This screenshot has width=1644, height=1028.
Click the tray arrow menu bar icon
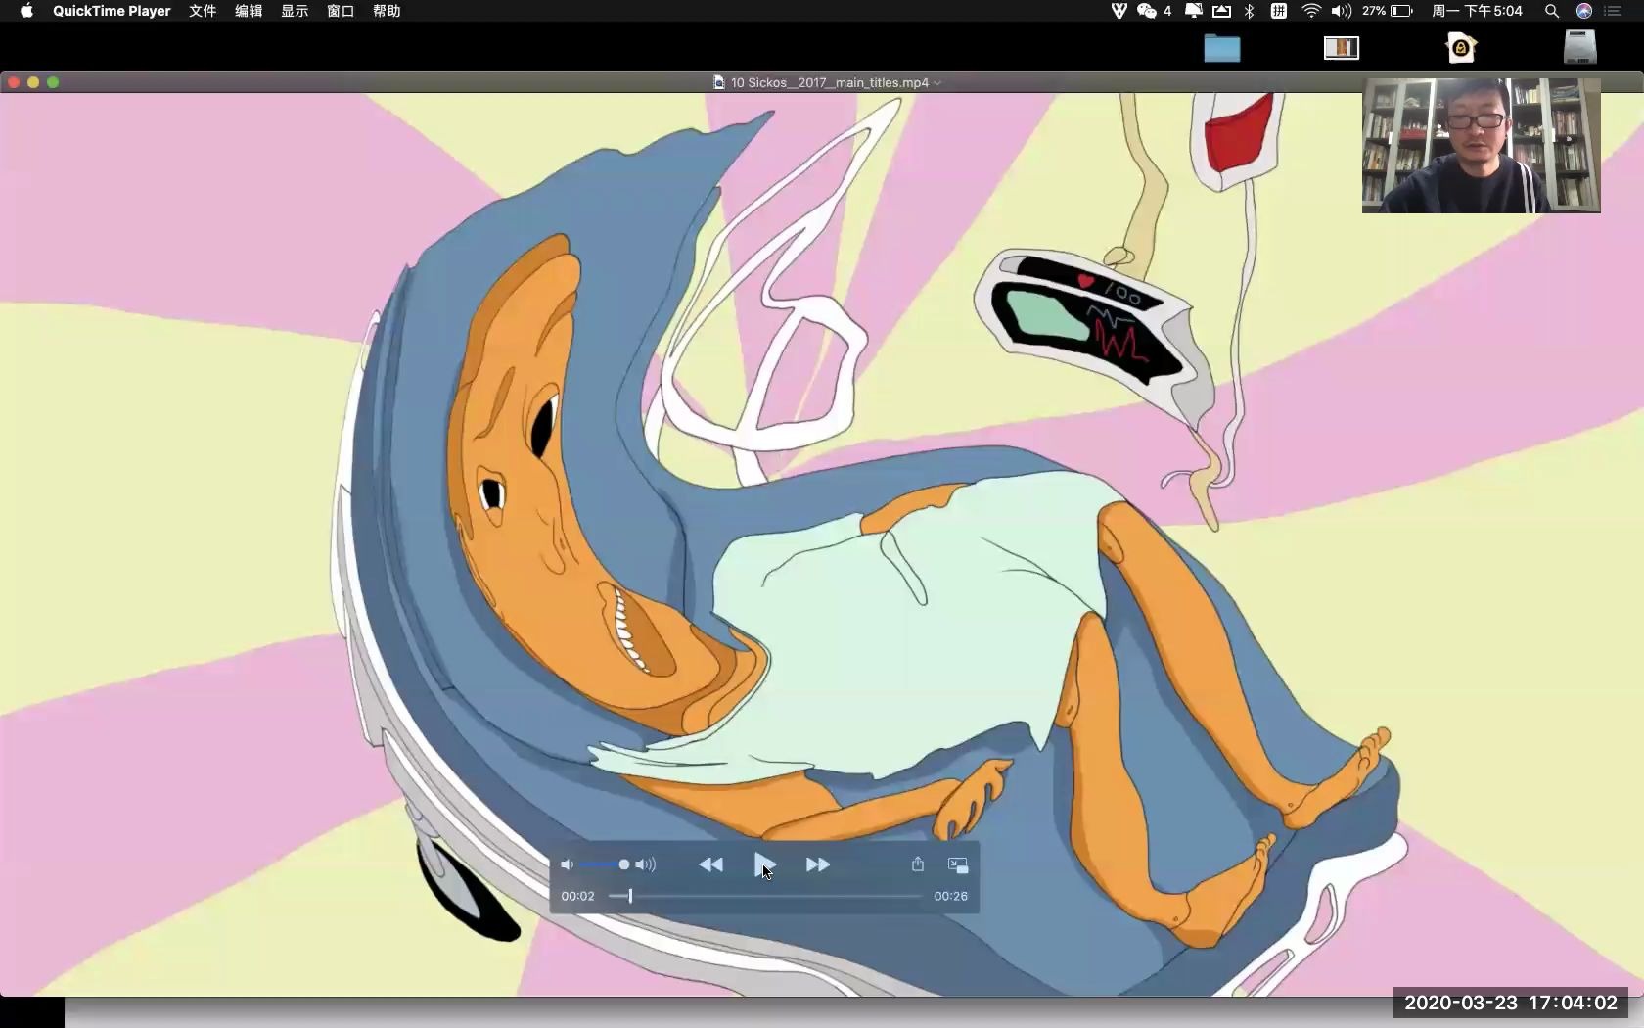1222,11
